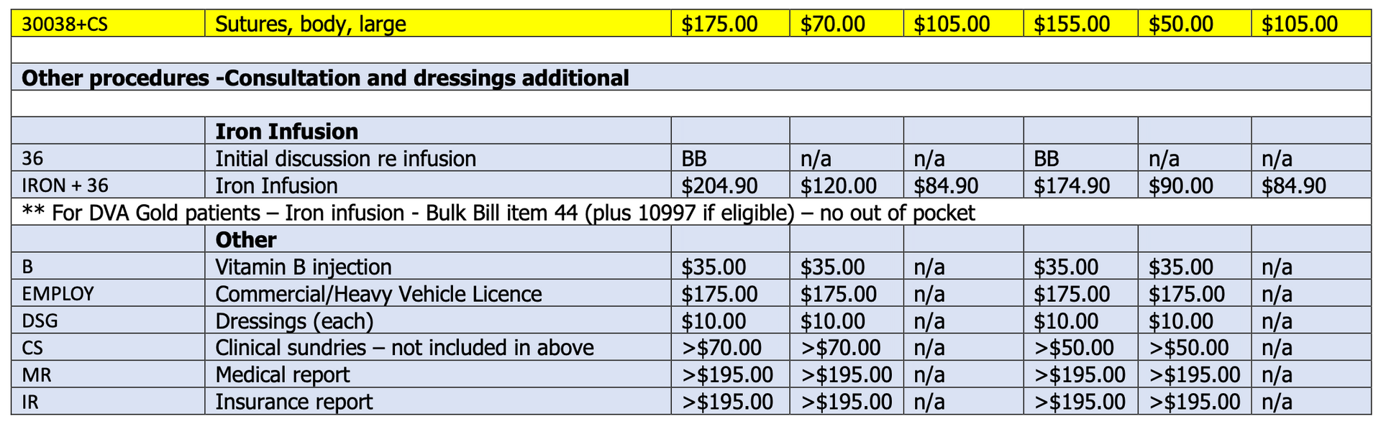
Task: Select the $84.90 cell in last column
Action: click(x=1311, y=185)
